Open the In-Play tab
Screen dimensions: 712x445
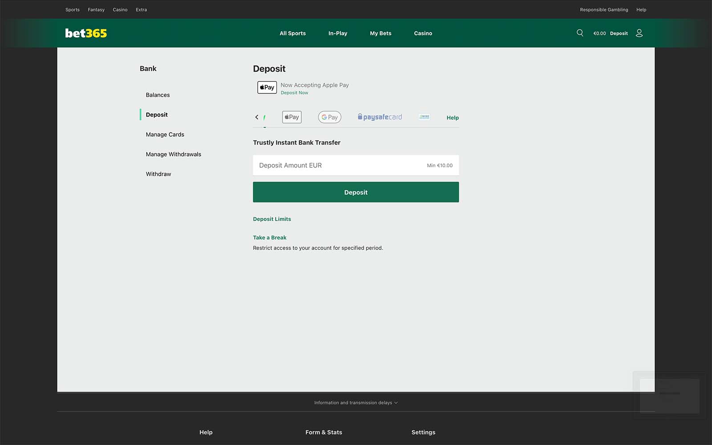coord(338,33)
